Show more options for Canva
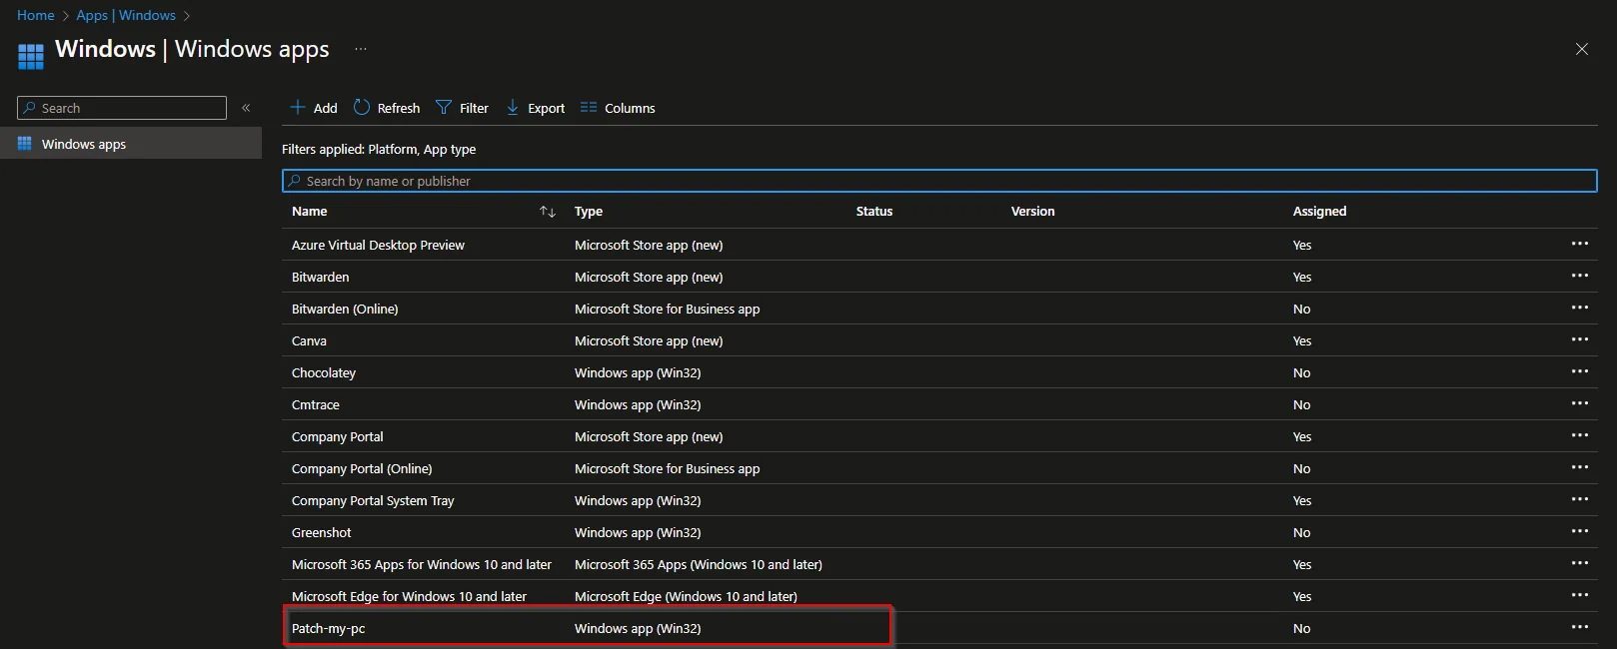Screen dimensions: 1617x649 [1579, 339]
